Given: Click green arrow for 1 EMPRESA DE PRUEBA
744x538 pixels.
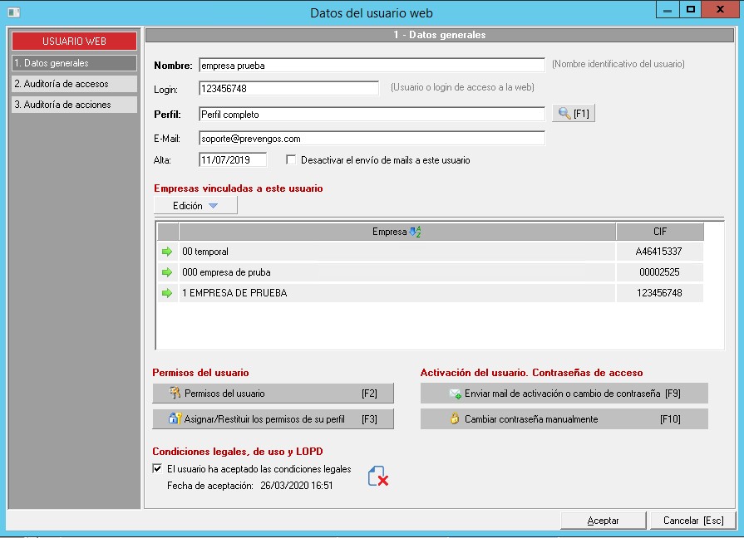Looking at the screenshot, I should click(166, 293).
